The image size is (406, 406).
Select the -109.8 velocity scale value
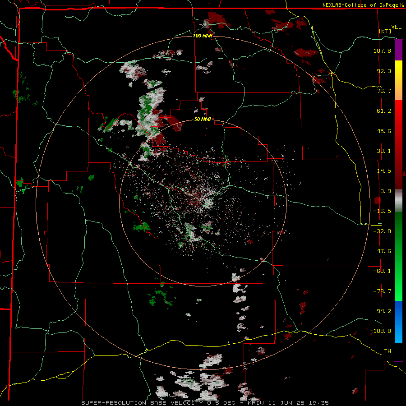(x=380, y=331)
